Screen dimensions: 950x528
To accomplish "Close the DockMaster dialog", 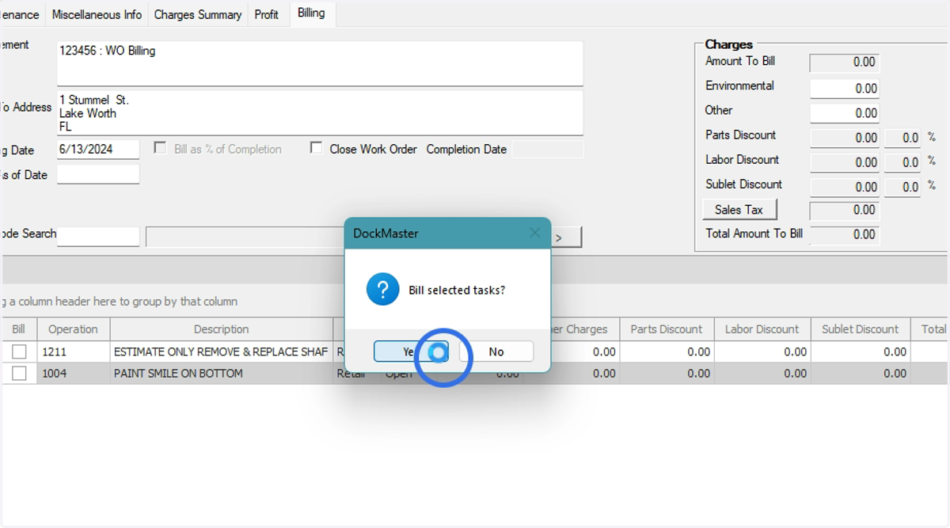I will coord(534,233).
